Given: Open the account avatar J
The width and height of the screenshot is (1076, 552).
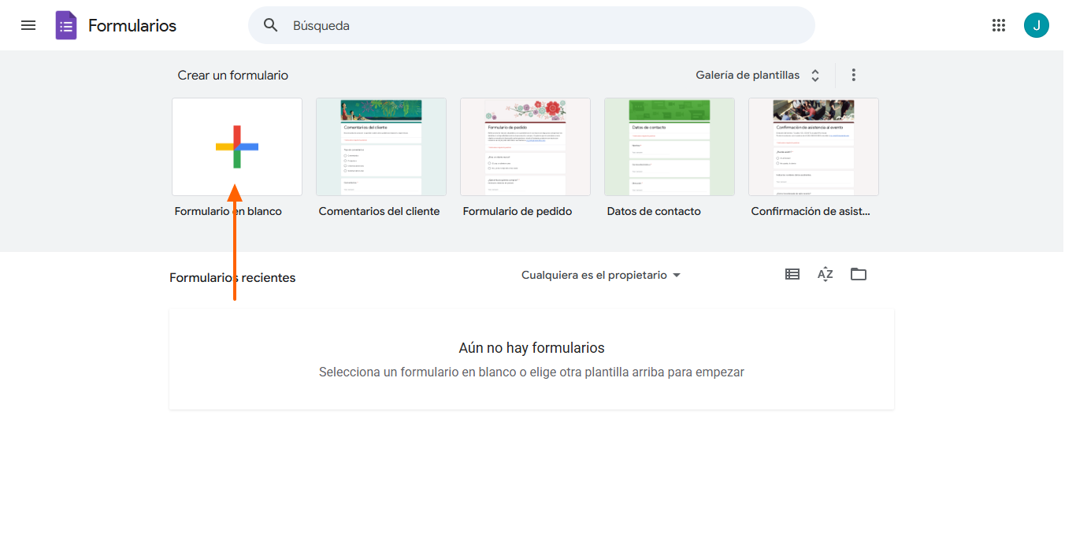Looking at the screenshot, I should coord(1037,25).
